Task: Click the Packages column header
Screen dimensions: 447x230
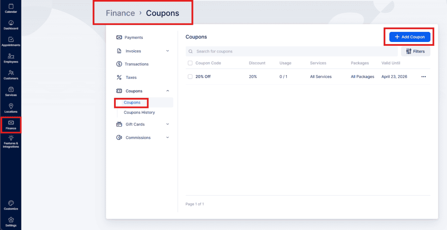Action: coord(360,63)
